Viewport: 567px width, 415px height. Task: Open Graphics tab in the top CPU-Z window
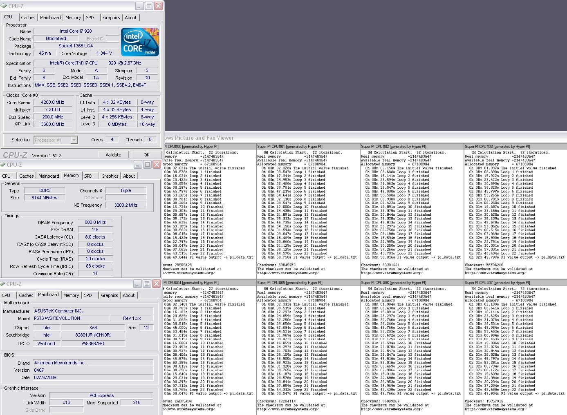pyautogui.click(x=111, y=18)
